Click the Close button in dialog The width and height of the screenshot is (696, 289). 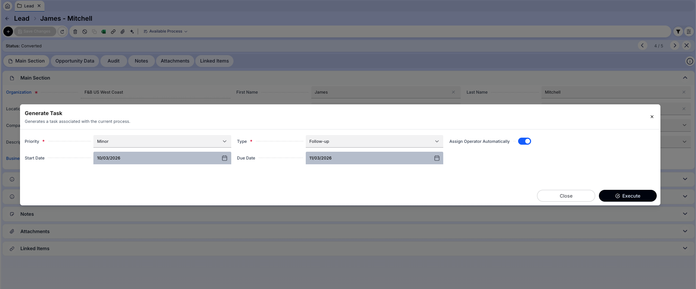pyautogui.click(x=566, y=196)
